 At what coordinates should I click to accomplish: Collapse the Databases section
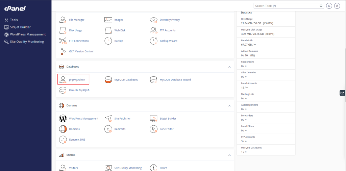click(x=229, y=67)
